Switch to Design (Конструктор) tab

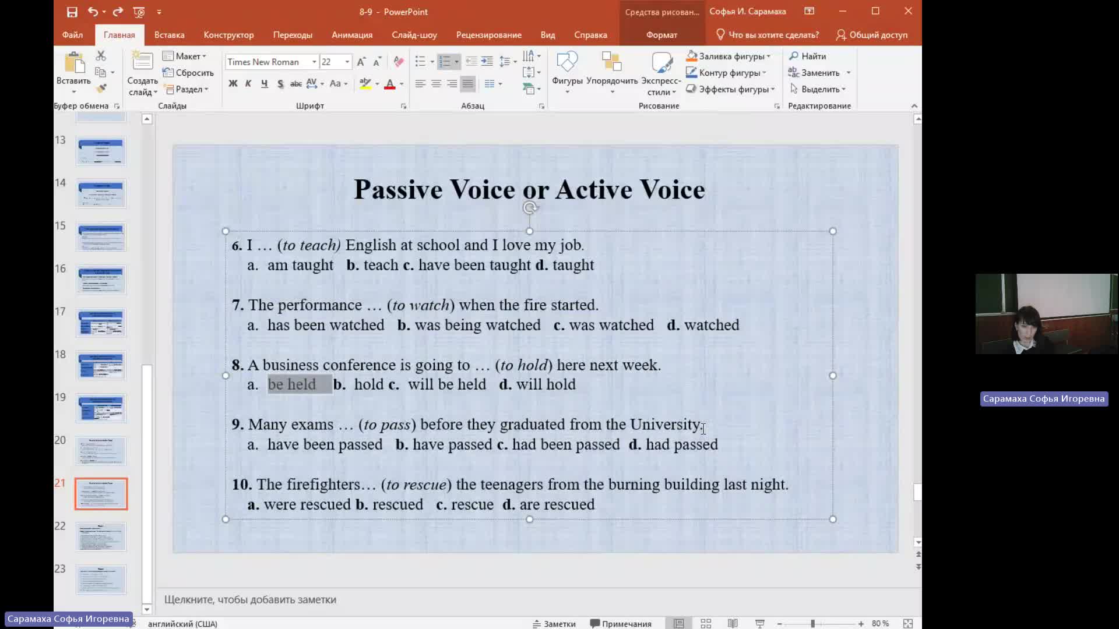228,35
